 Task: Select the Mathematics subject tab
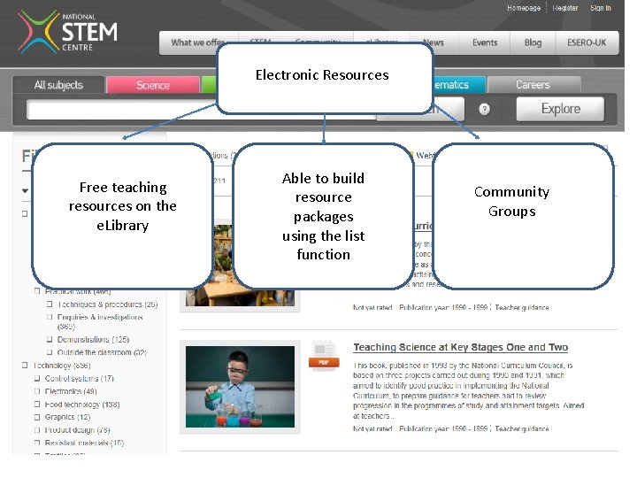(x=459, y=85)
